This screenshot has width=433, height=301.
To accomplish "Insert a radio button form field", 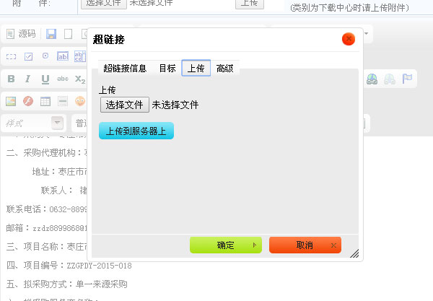I will pos(45,56).
